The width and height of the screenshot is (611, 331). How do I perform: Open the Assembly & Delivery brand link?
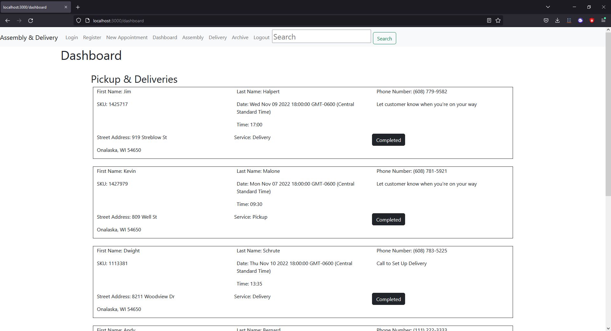tap(29, 38)
